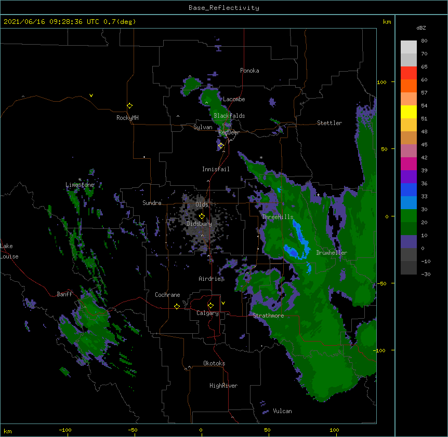Image resolution: width=448 pixels, height=437 pixels.
Task: Select the Lacombe city label
Action: point(234,99)
